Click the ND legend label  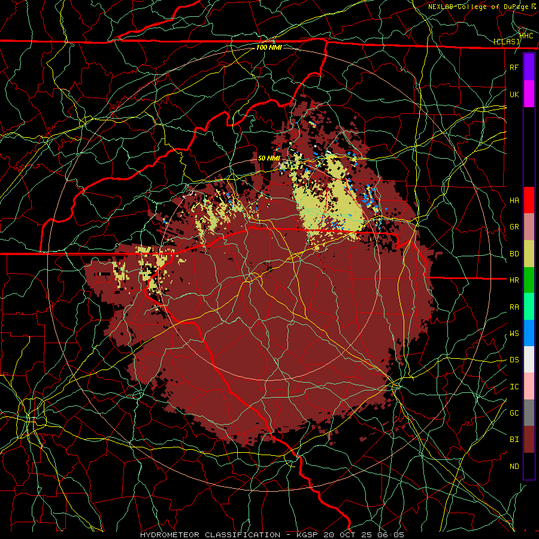514,467
